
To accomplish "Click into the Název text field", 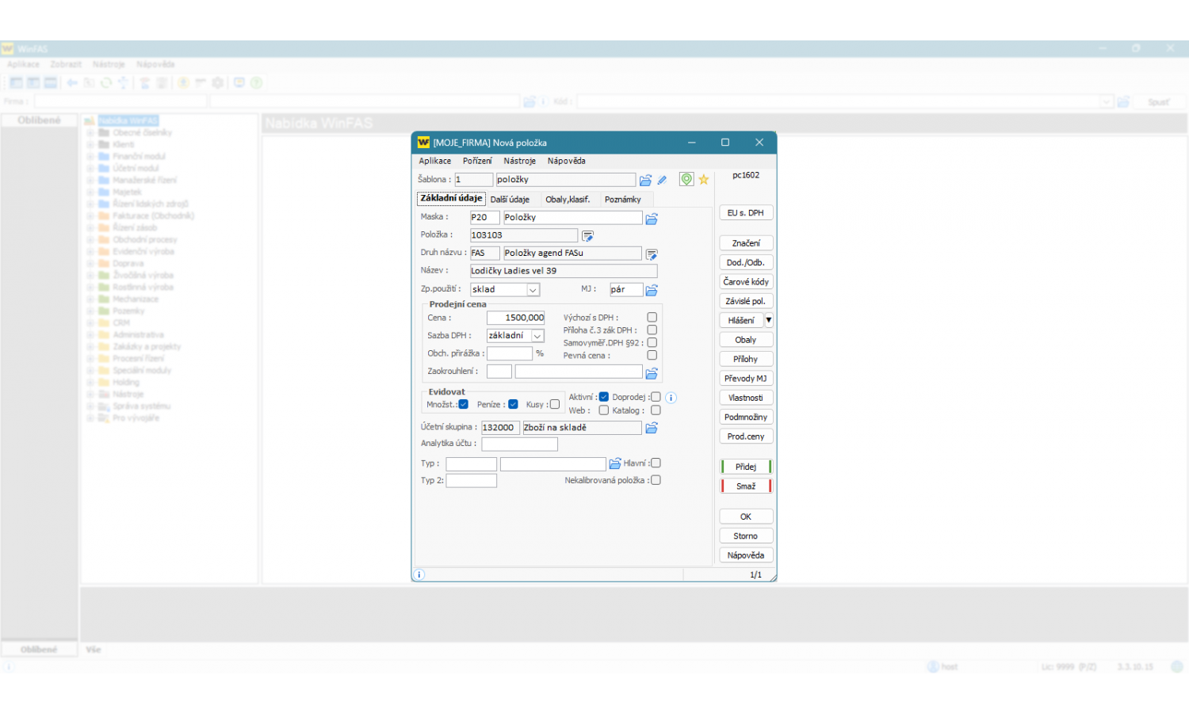I will point(563,271).
